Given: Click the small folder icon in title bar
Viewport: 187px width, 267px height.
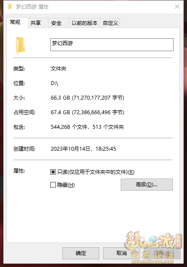Looking at the screenshot, I should coord(10,7).
